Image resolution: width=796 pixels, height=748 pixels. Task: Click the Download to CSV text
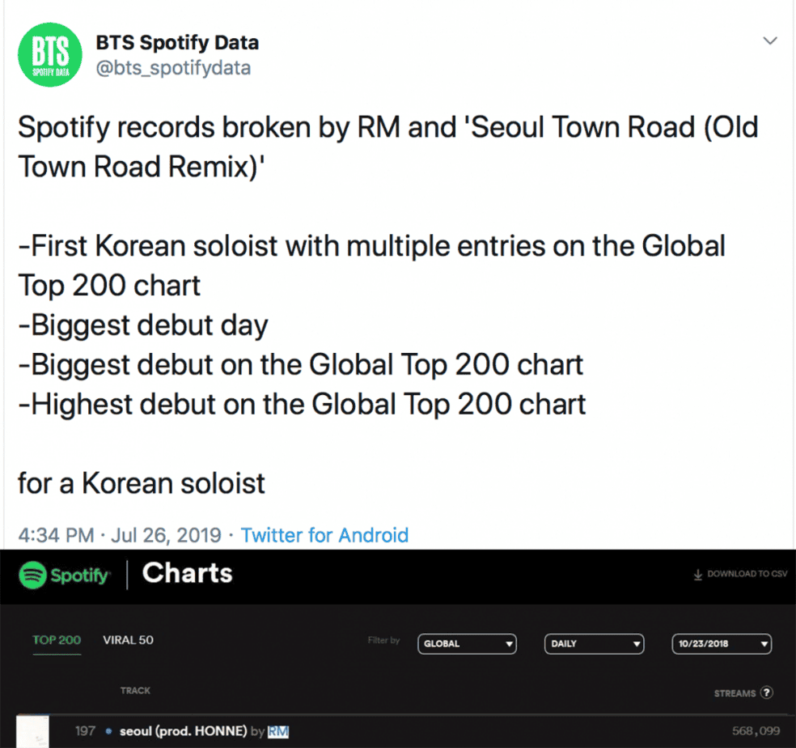(747, 574)
